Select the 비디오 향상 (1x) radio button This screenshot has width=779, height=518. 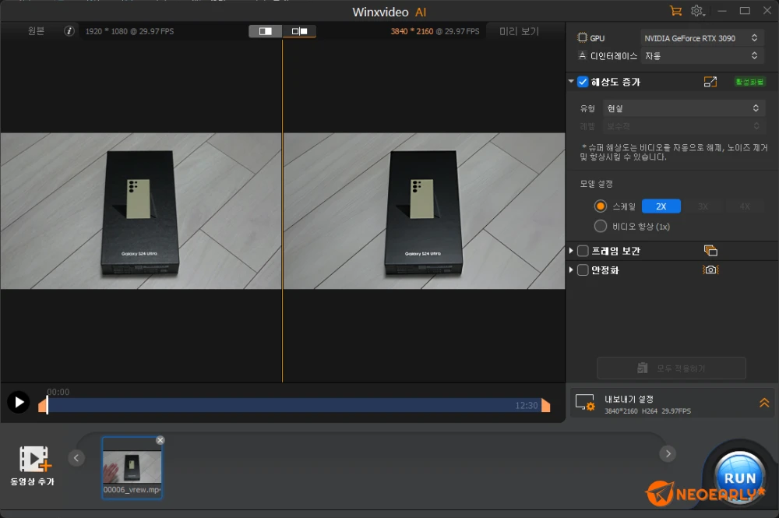point(600,226)
